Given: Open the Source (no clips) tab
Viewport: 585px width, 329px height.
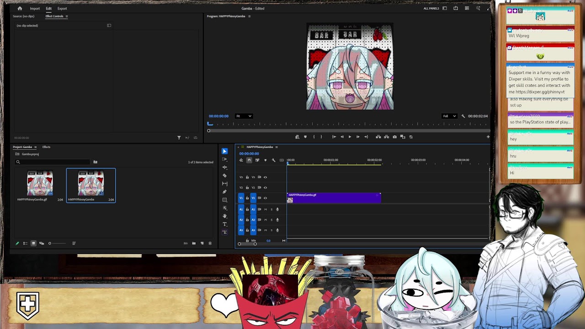Looking at the screenshot, I should tap(24, 16).
